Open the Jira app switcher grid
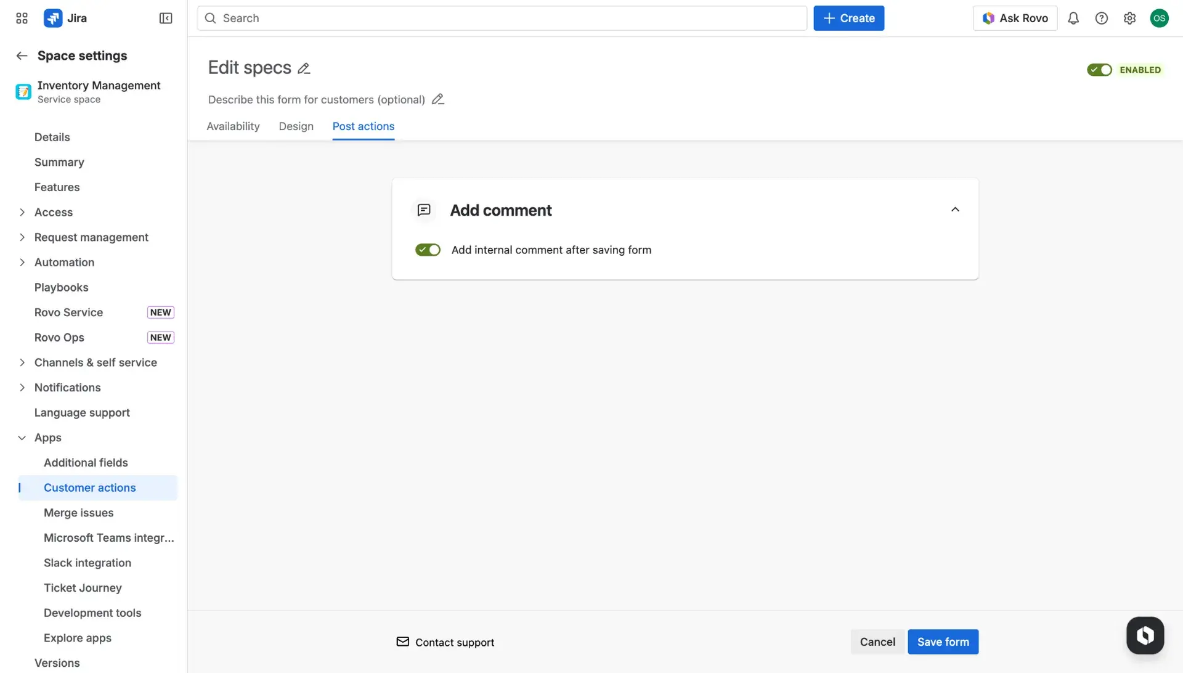The image size is (1183, 673). pos(21,18)
